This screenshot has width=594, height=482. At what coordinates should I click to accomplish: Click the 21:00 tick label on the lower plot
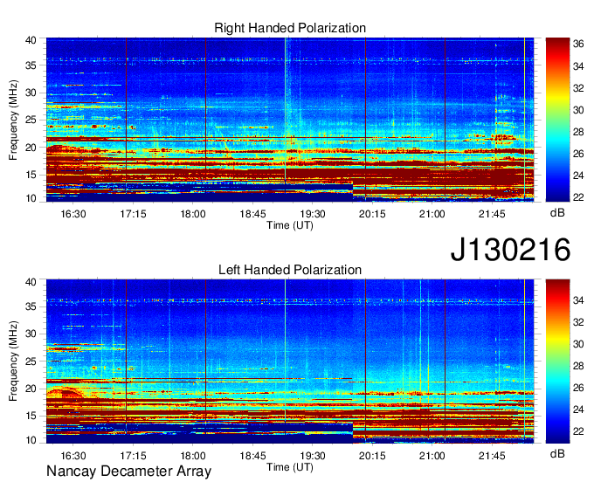tap(432, 456)
